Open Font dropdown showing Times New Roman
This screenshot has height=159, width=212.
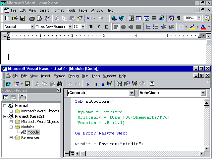click(x=70, y=26)
